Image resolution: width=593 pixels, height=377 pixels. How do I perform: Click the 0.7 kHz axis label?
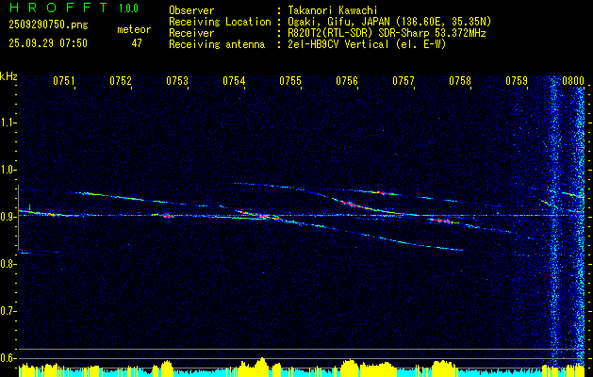click(8, 311)
